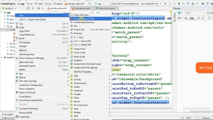The image size is (213, 120).
Task: Click Create Gist... entry
Action: [42, 117]
